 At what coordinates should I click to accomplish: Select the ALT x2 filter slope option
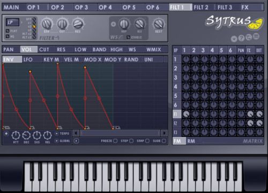tap(34, 34)
